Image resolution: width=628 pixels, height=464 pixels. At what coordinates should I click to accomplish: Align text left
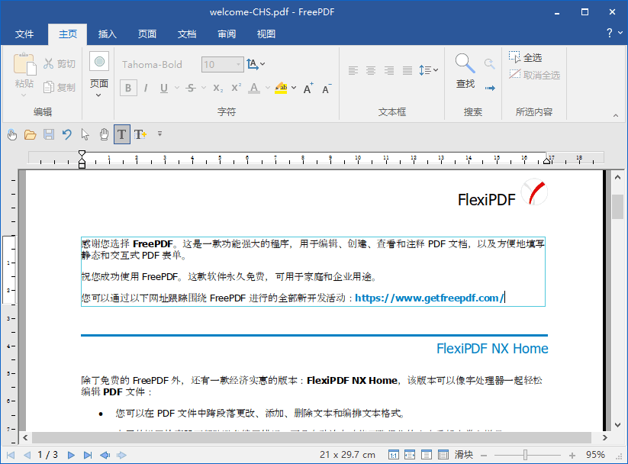(353, 70)
